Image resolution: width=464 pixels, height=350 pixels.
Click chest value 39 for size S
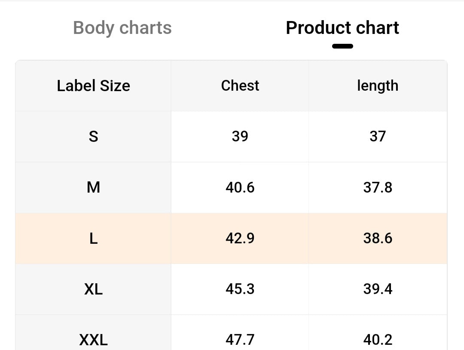click(x=240, y=136)
